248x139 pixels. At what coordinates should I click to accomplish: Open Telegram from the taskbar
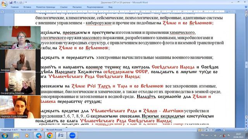point(39,136)
